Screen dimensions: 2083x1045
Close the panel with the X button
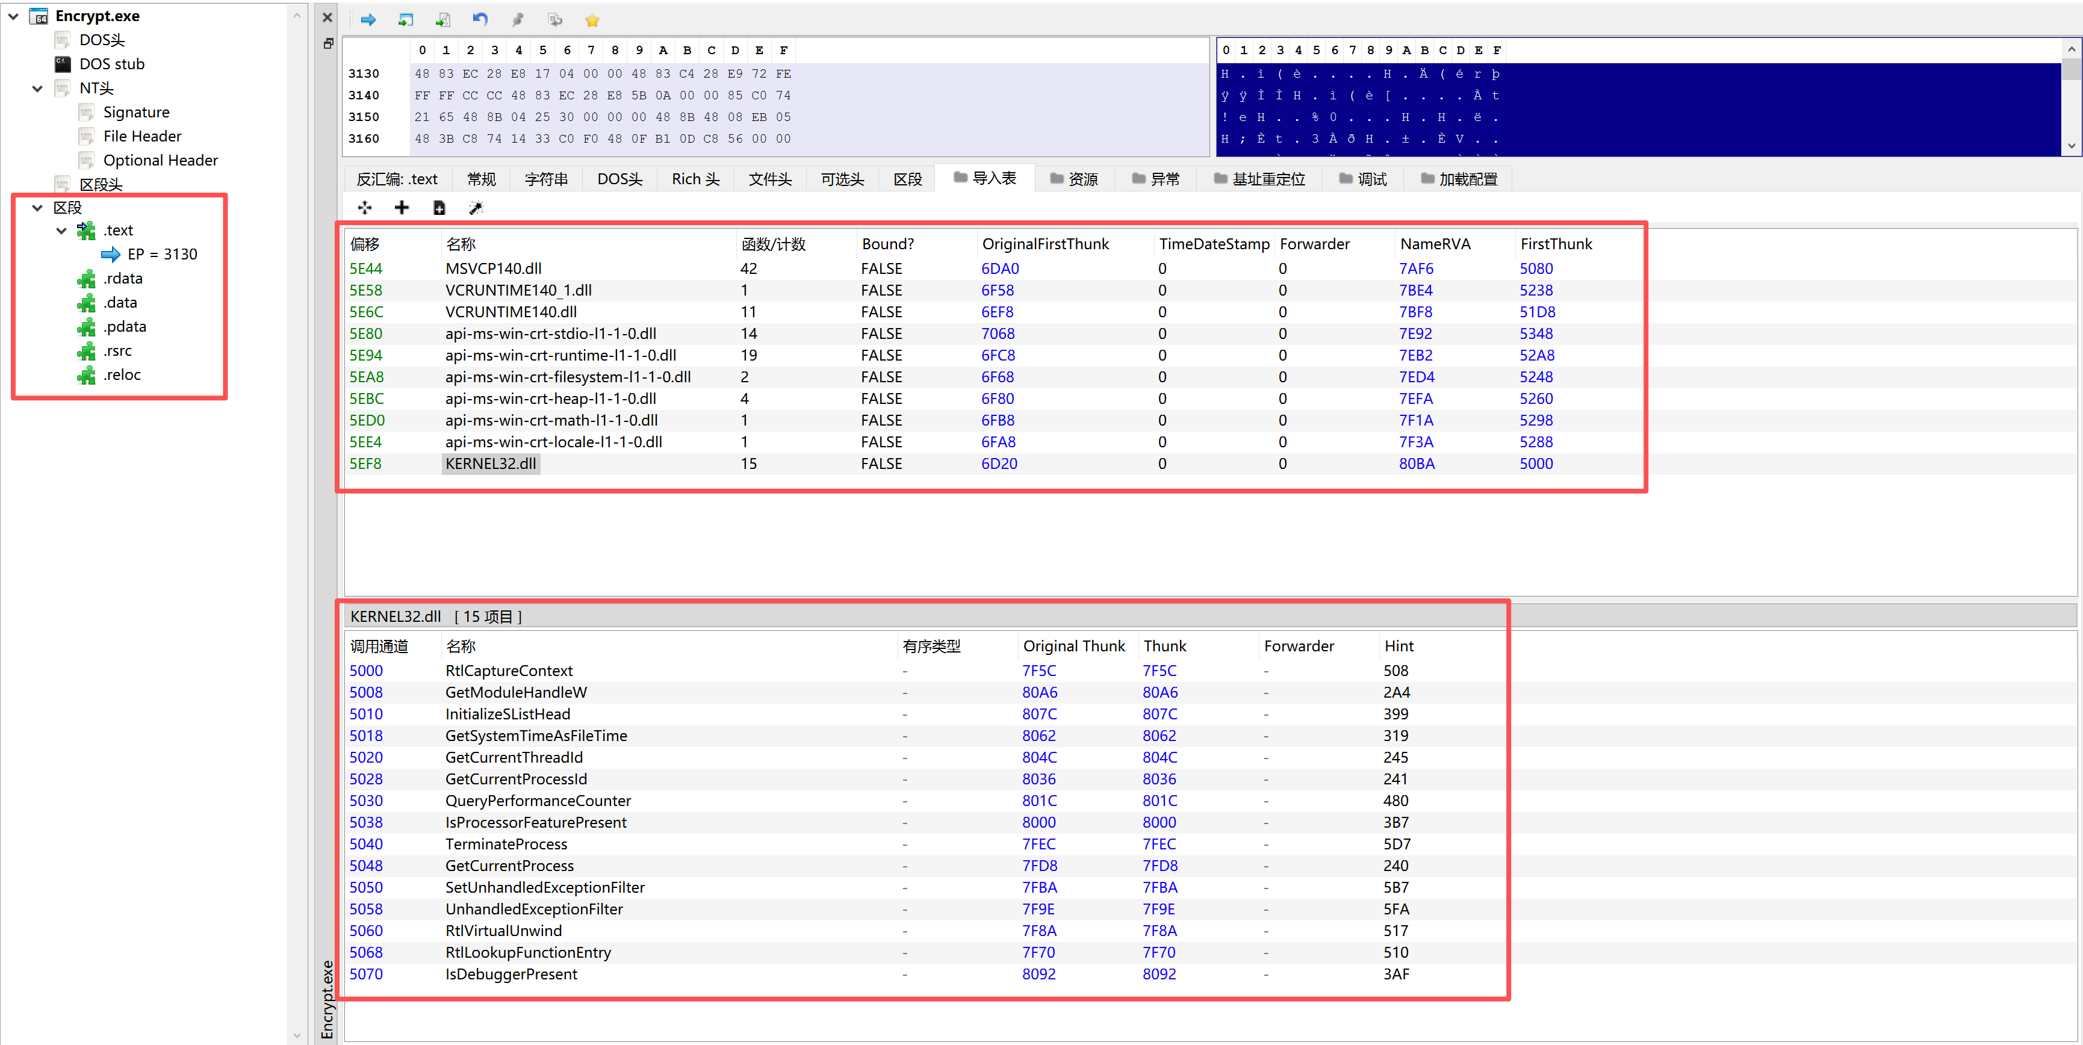(x=328, y=17)
